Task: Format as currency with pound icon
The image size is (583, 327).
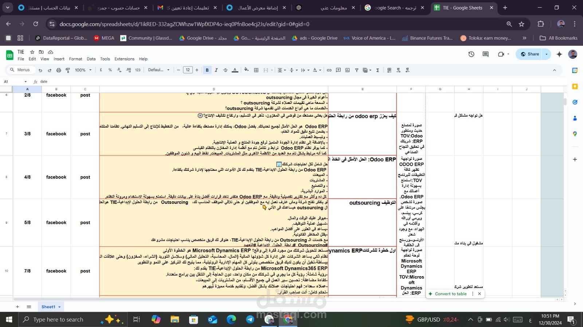Action: pyautogui.click(x=101, y=70)
